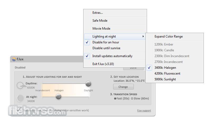Viewport: 212px width, 124px height.
Task: Click the night moon icon
Action: [x=20, y=98]
